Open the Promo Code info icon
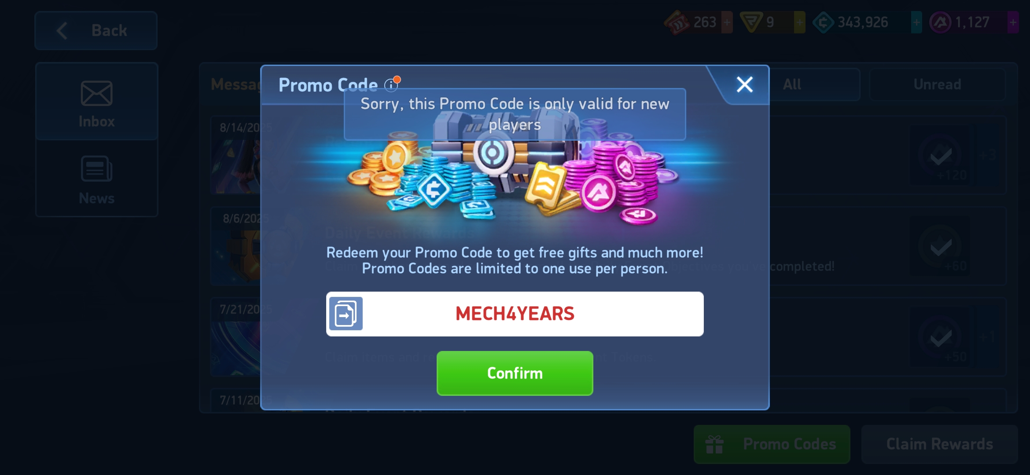The width and height of the screenshot is (1030, 475). (391, 84)
